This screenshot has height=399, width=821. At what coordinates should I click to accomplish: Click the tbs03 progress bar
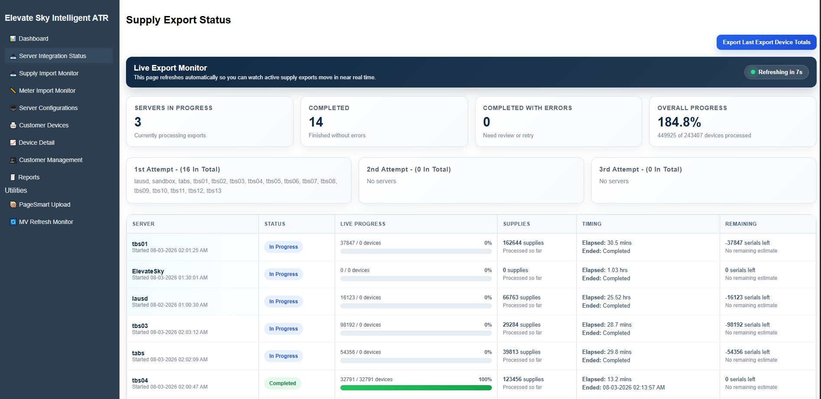(x=416, y=333)
